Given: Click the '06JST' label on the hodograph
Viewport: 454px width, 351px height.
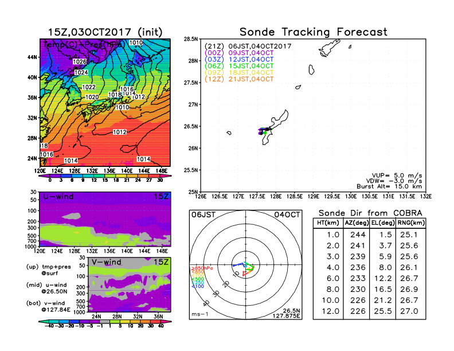Looking at the screenshot, I should pos(203,215).
